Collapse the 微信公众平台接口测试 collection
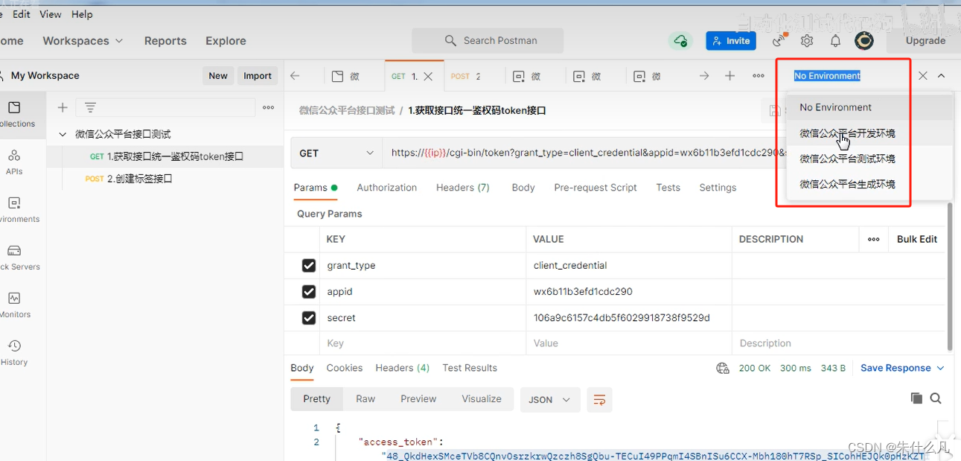 tap(63, 136)
